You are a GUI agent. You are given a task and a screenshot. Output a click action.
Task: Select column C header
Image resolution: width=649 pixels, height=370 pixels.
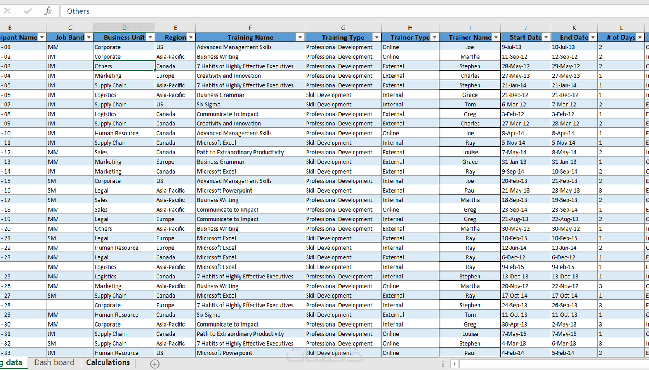point(70,27)
